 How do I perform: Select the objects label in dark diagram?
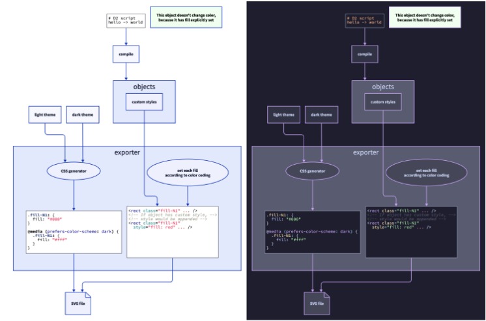point(383,87)
